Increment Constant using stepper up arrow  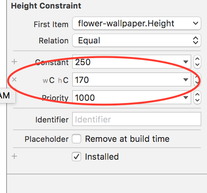[x=197, y=59]
